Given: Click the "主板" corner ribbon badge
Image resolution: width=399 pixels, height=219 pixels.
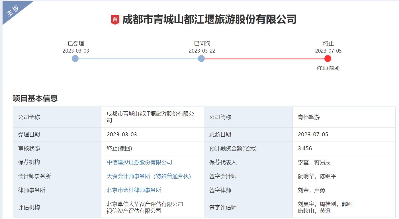Looking at the screenshot, I should tap(13, 11).
